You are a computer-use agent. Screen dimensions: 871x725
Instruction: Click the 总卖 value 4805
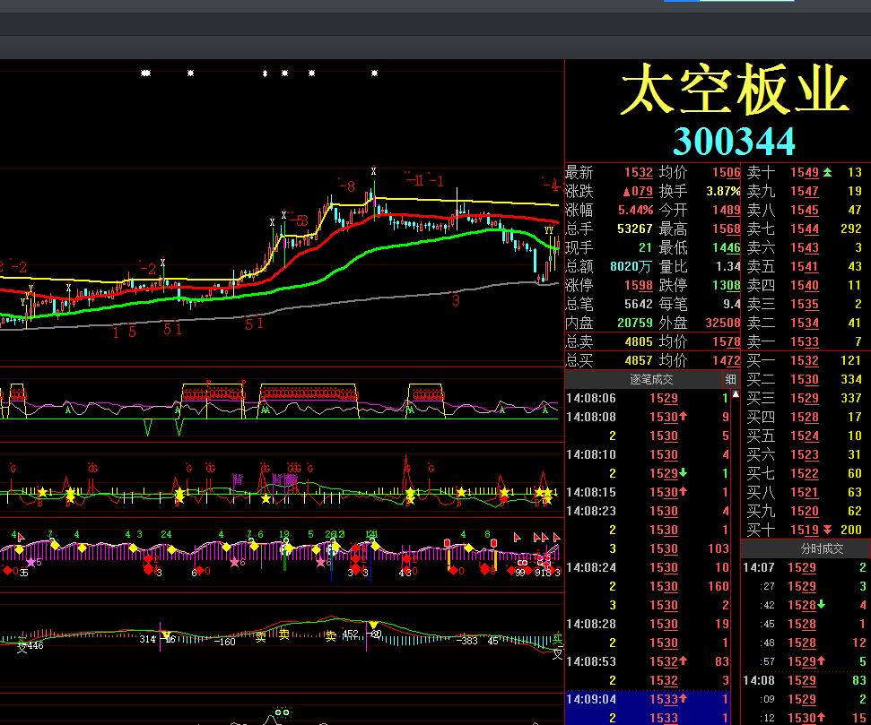click(x=639, y=342)
